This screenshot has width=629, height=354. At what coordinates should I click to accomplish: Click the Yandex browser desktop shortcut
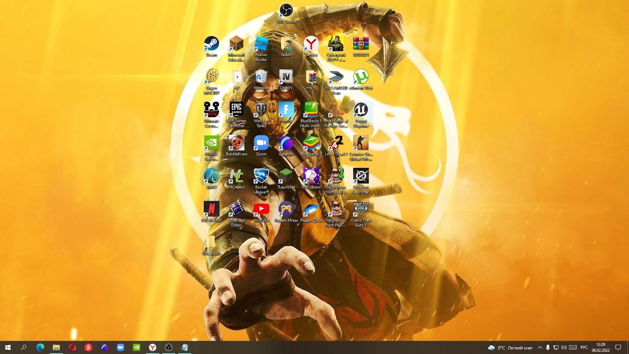(311, 47)
